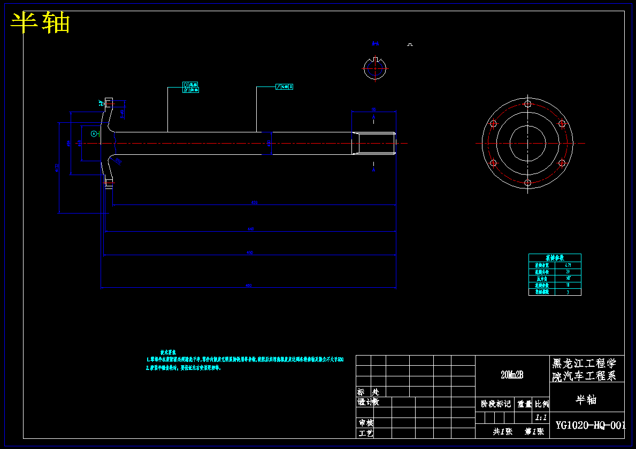
Task: Click the surface finish symbol top right of A-A
Action: point(410,44)
